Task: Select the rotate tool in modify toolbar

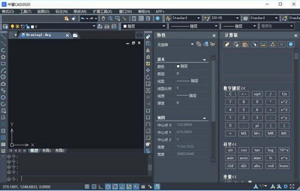Action: pos(148,77)
